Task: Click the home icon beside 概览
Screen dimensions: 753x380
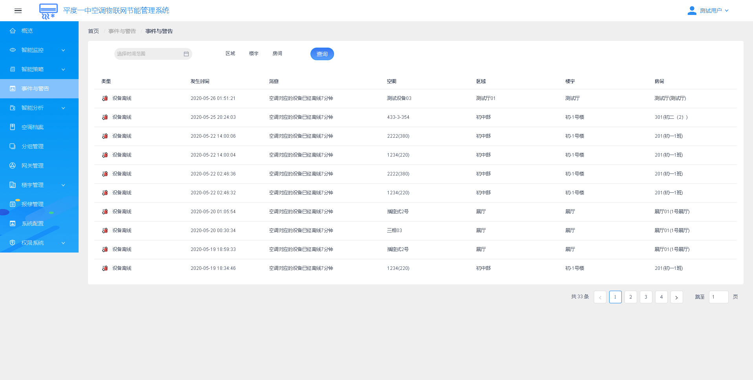Action: pos(13,31)
